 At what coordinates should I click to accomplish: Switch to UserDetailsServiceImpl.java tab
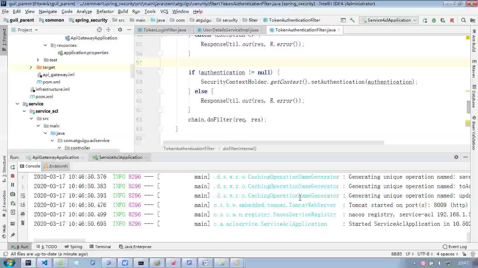(x=230, y=30)
